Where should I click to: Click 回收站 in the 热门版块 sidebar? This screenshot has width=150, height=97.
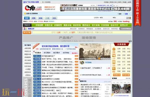[28, 75]
